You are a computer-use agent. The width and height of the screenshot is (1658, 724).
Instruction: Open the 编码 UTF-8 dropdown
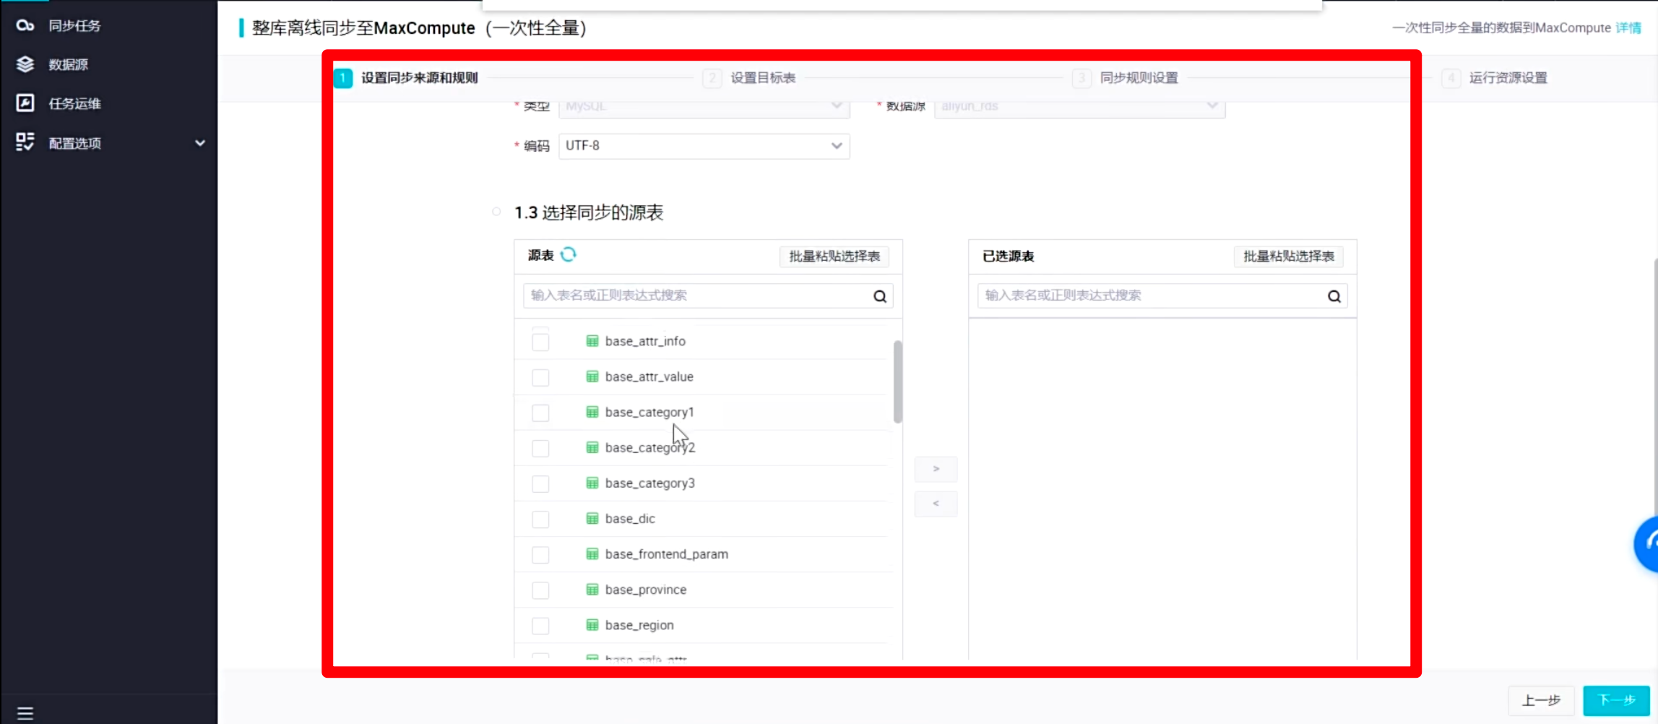pos(704,146)
